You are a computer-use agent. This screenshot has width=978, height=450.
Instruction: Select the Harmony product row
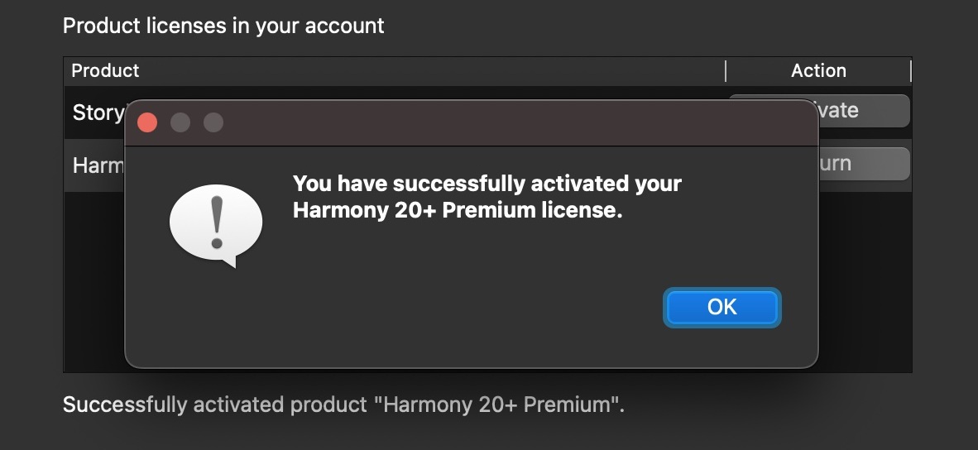point(96,165)
